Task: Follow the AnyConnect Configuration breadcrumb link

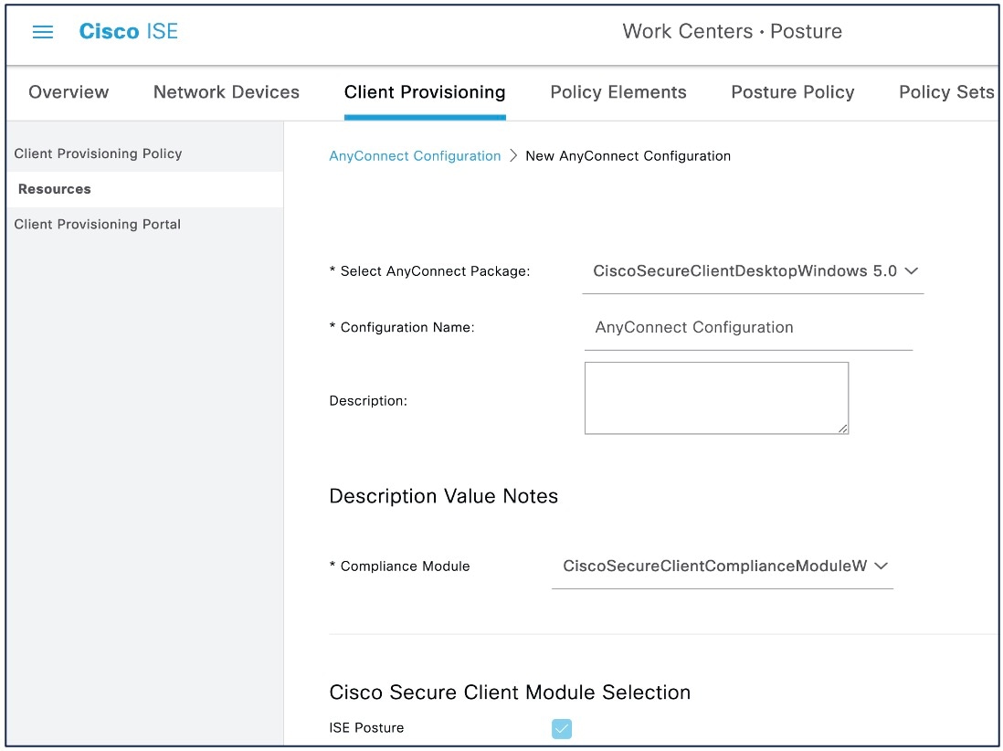Action: (x=415, y=156)
